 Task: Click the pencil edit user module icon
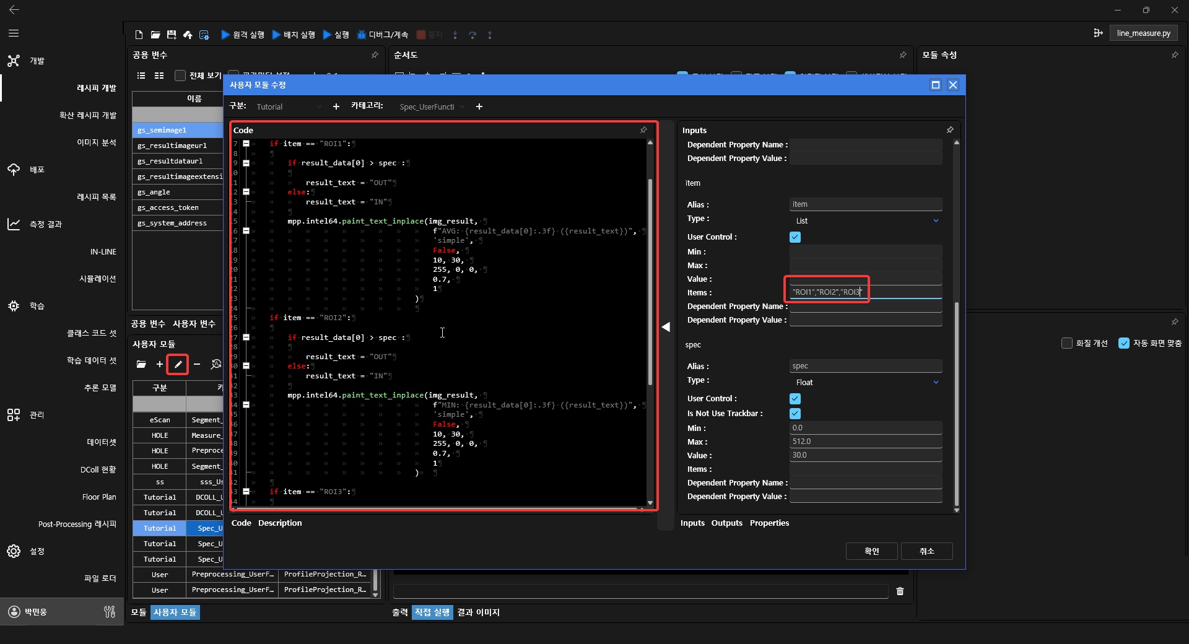pos(178,364)
